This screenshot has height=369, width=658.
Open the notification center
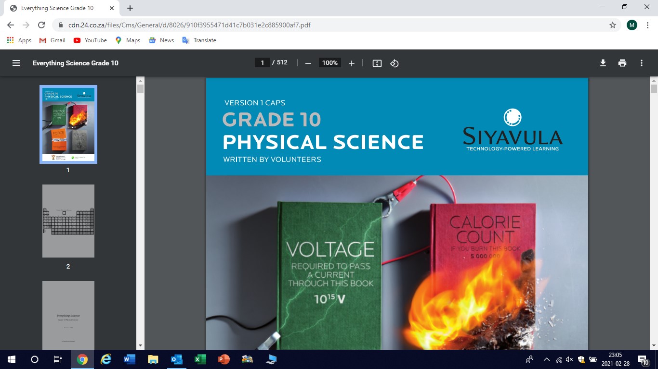coord(644,359)
